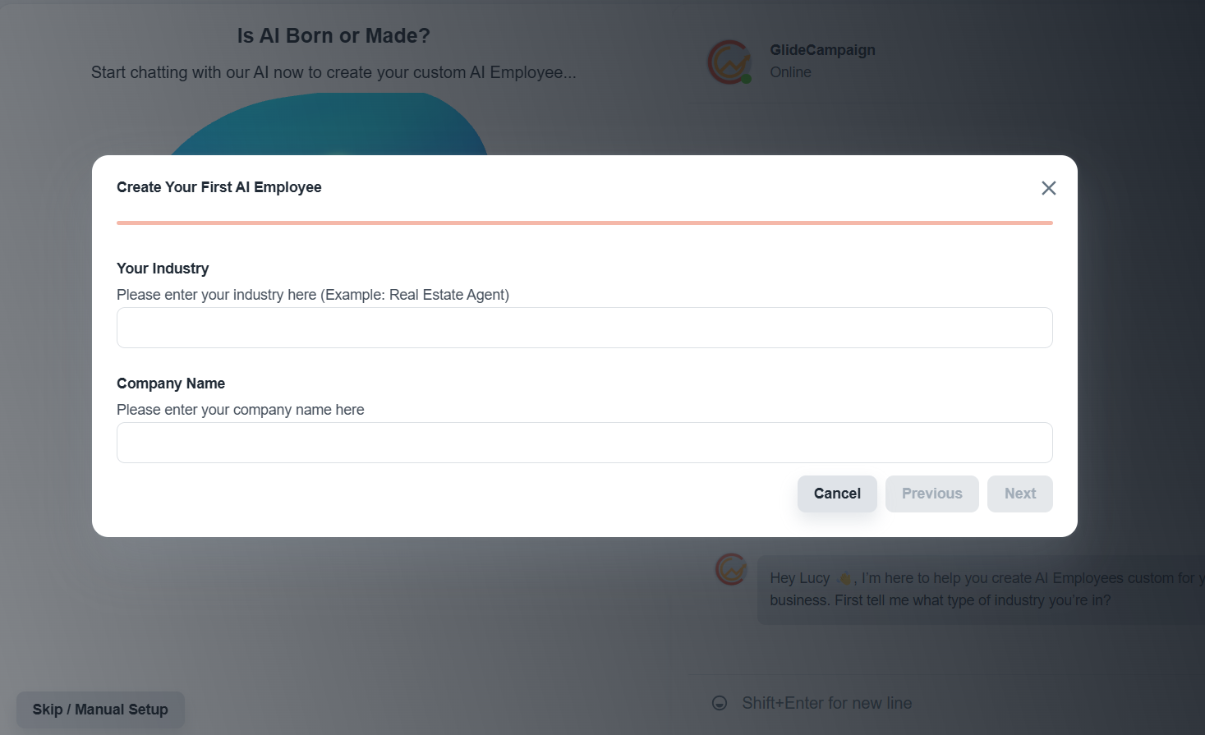The image size is (1205, 735).
Task: Click Skip / Manual Setup button
Action: point(100,710)
